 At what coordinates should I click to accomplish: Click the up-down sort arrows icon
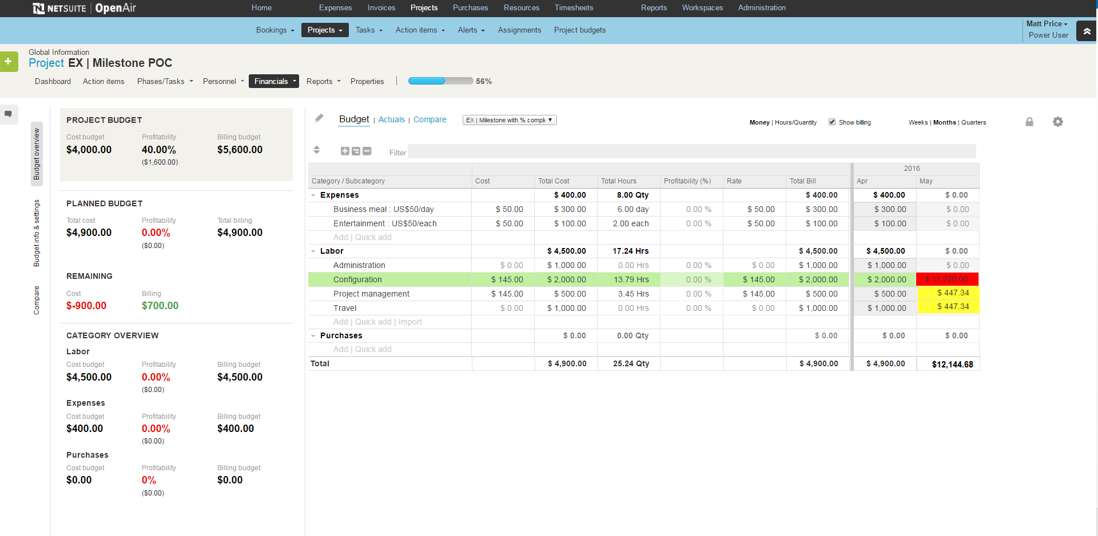pyautogui.click(x=316, y=150)
